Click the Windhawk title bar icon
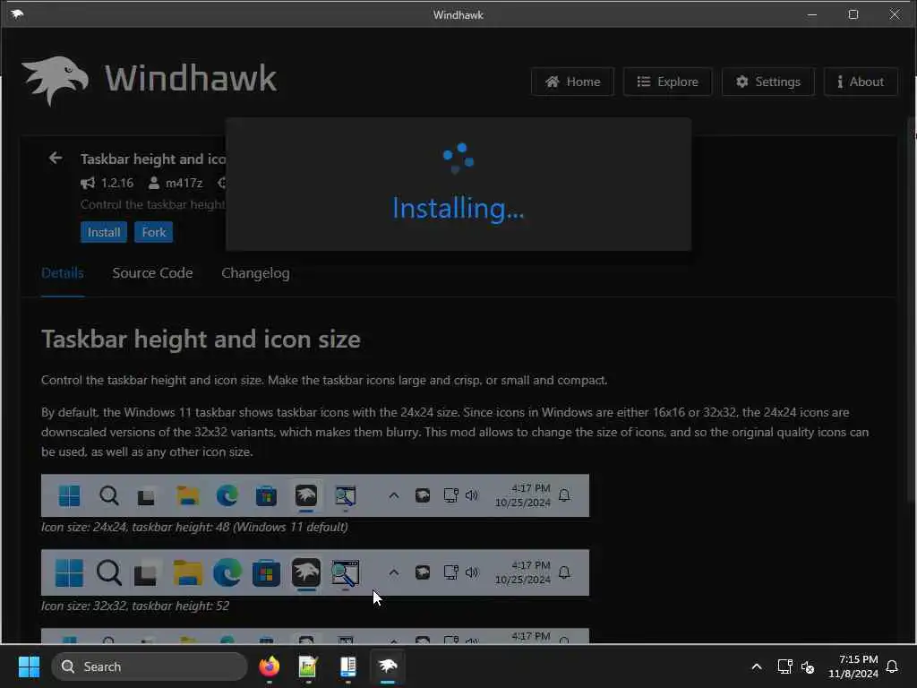The height and width of the screenshot is (688, 917). coord(16,14)
